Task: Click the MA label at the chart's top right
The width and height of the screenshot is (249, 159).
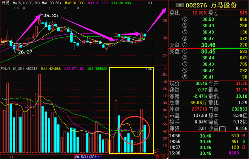Action: coord(150,3)
